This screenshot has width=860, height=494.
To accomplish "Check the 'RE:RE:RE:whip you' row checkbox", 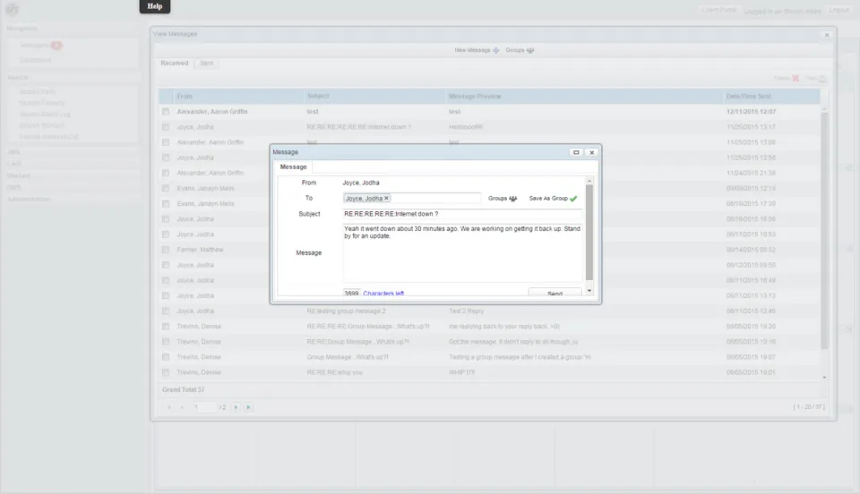I will (166, 372).
